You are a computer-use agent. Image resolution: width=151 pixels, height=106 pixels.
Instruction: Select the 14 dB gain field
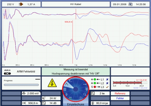point(51,103)
